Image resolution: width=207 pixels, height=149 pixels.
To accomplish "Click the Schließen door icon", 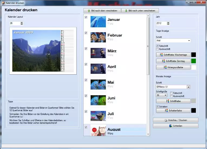I will click(x=170, y=126).
